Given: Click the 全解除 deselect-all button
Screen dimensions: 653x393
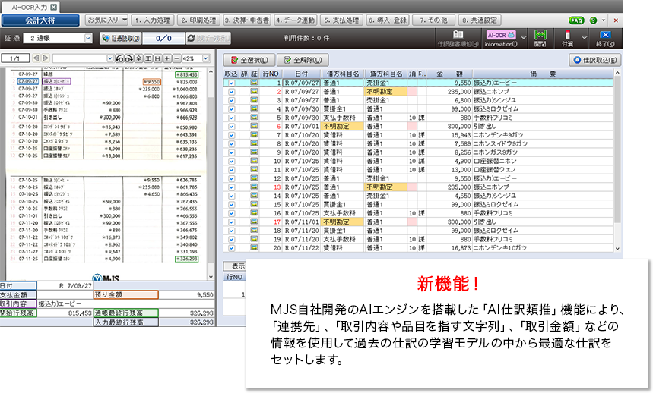Looking at the screenshot, I should [x=303, y=60].
